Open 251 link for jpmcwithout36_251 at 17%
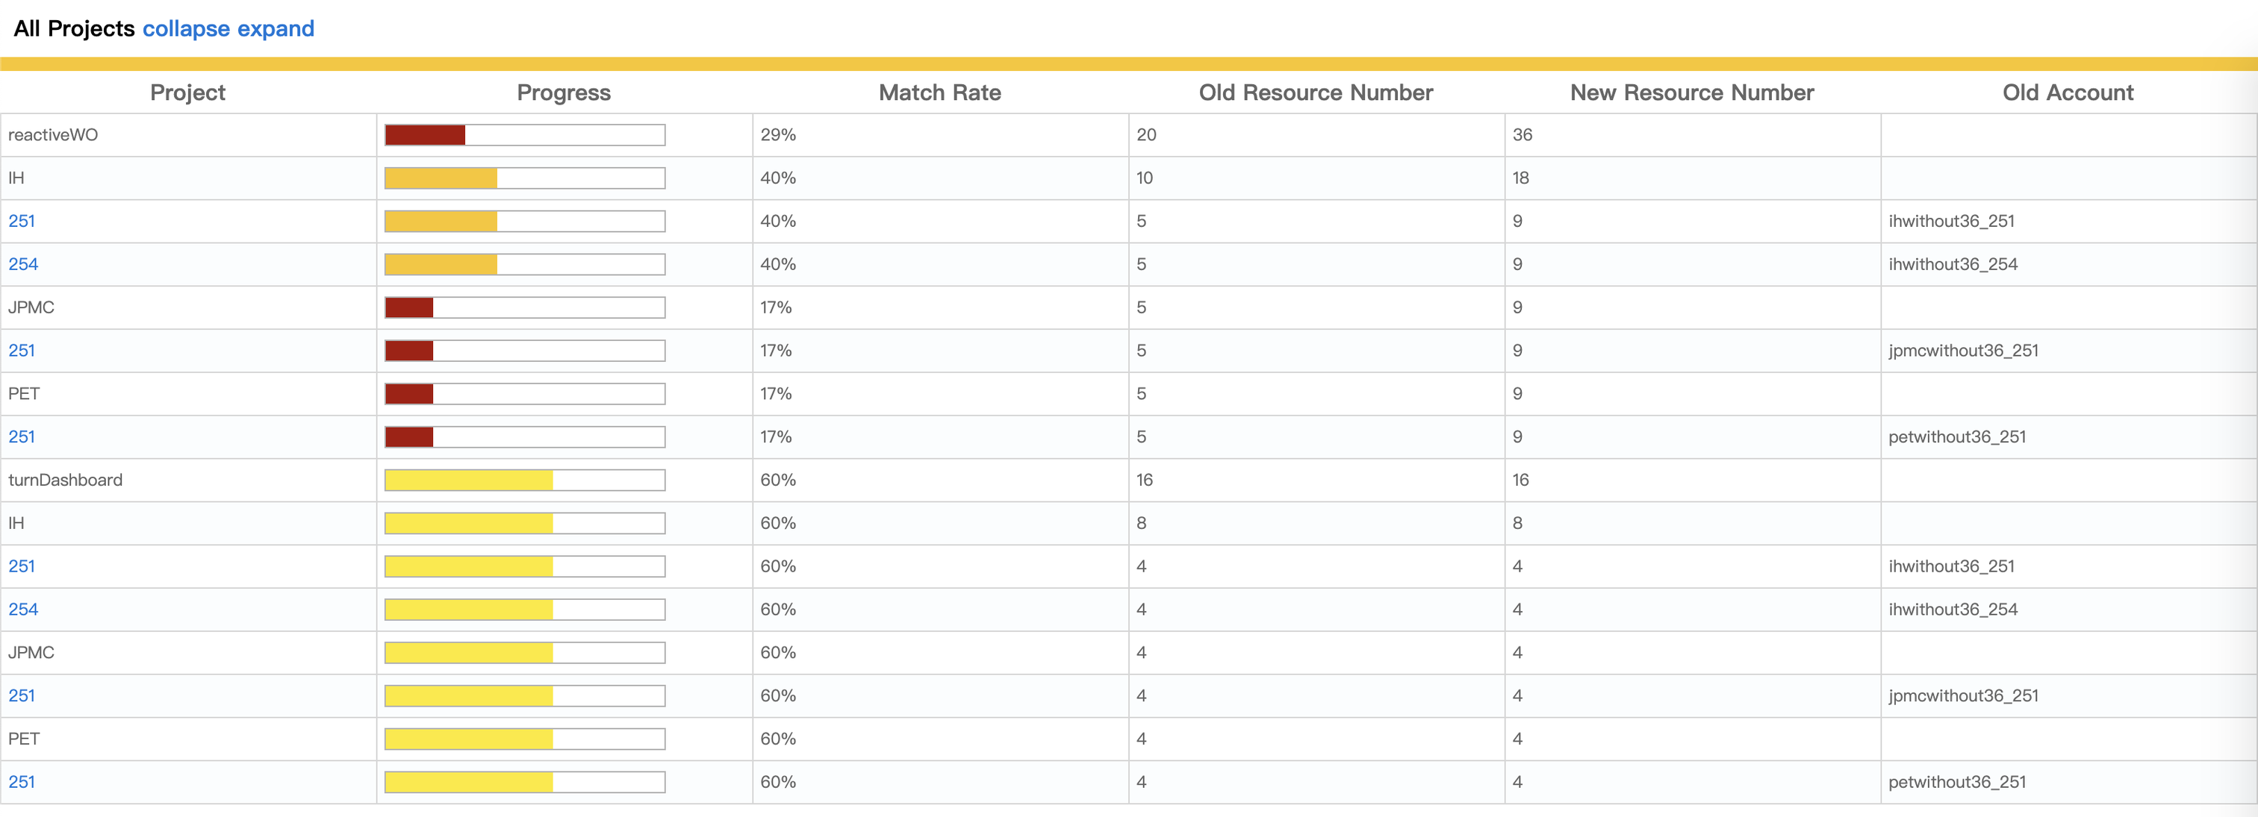 (x=22, y=350)
